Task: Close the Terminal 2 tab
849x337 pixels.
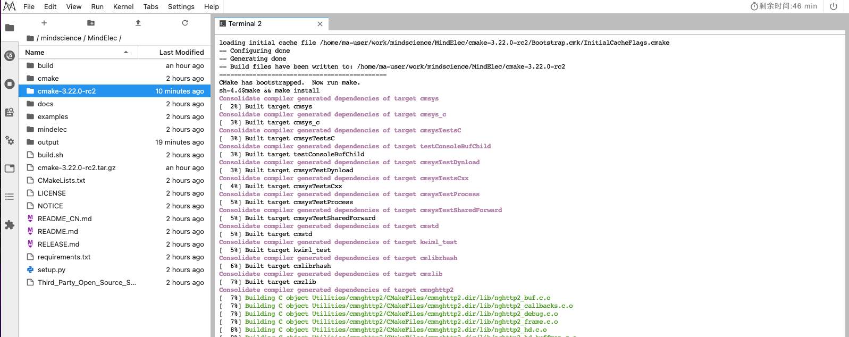Action: pyautogui.click(x=320, y=24)
